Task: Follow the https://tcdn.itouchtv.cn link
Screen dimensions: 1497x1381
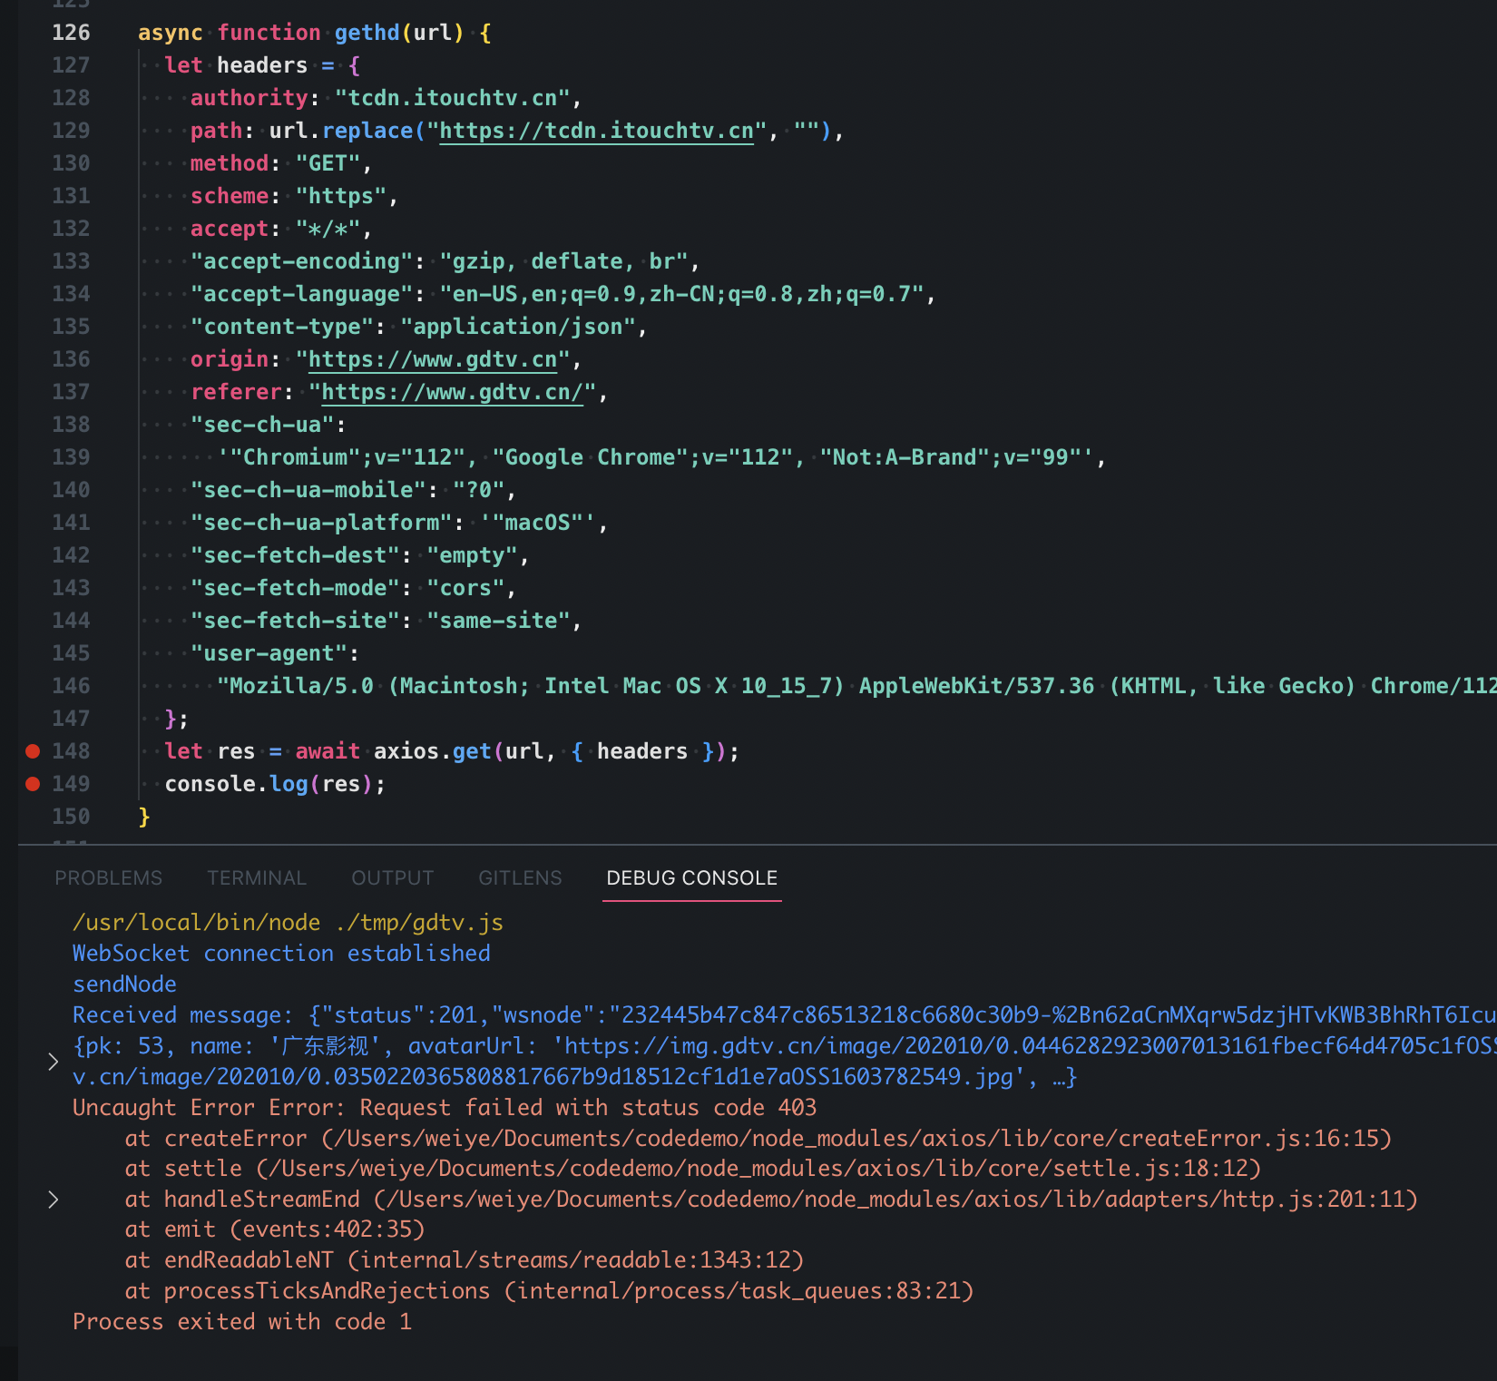Action: coord(596,130)
